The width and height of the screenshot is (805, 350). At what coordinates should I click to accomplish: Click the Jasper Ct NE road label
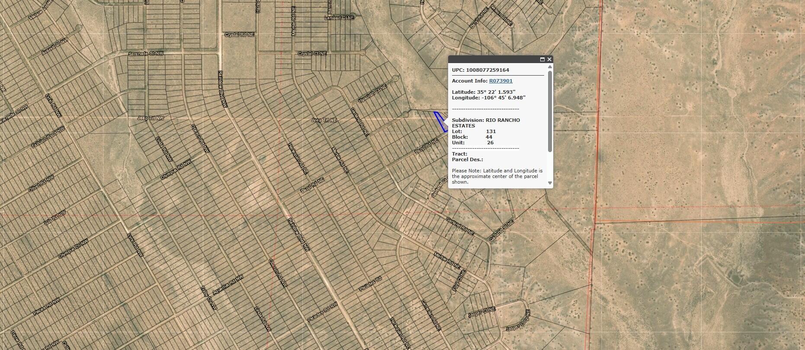point(481,312)
